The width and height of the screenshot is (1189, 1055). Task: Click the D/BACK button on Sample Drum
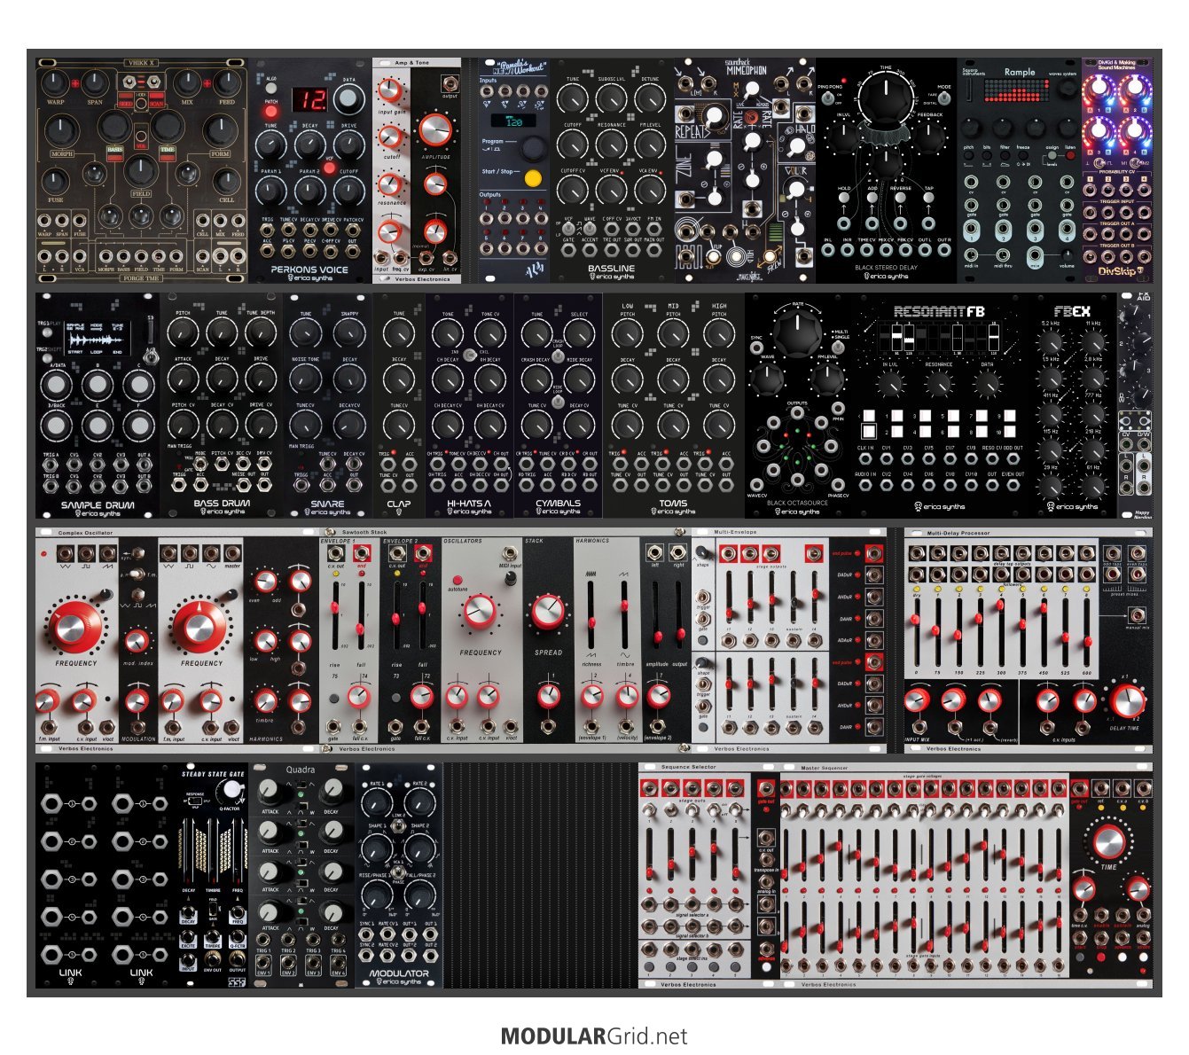click(55, 426)
